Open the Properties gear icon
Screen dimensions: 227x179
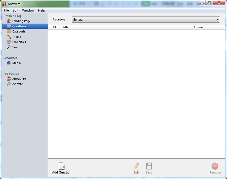pos(9,42)
